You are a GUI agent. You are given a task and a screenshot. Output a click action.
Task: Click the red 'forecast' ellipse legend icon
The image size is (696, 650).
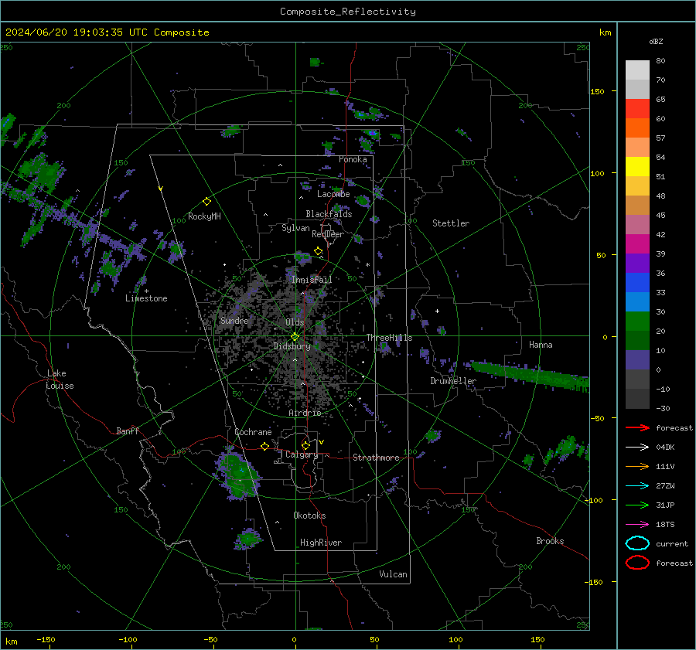pyautogui.click(x=637, y=563)
